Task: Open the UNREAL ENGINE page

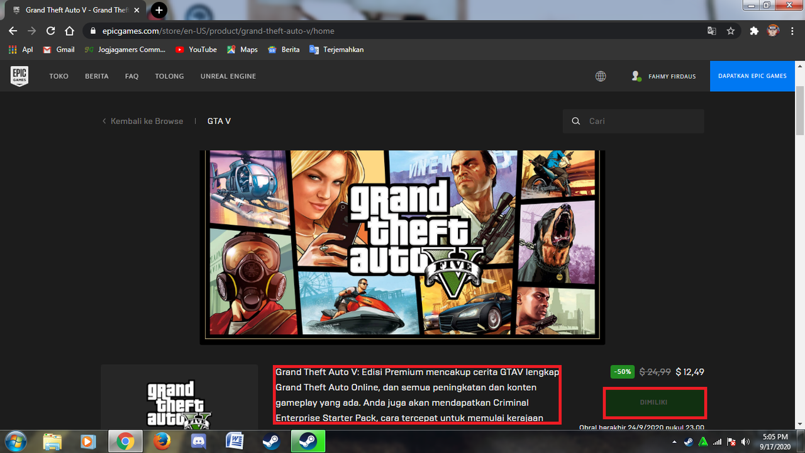Action: (x=228, y=76)
